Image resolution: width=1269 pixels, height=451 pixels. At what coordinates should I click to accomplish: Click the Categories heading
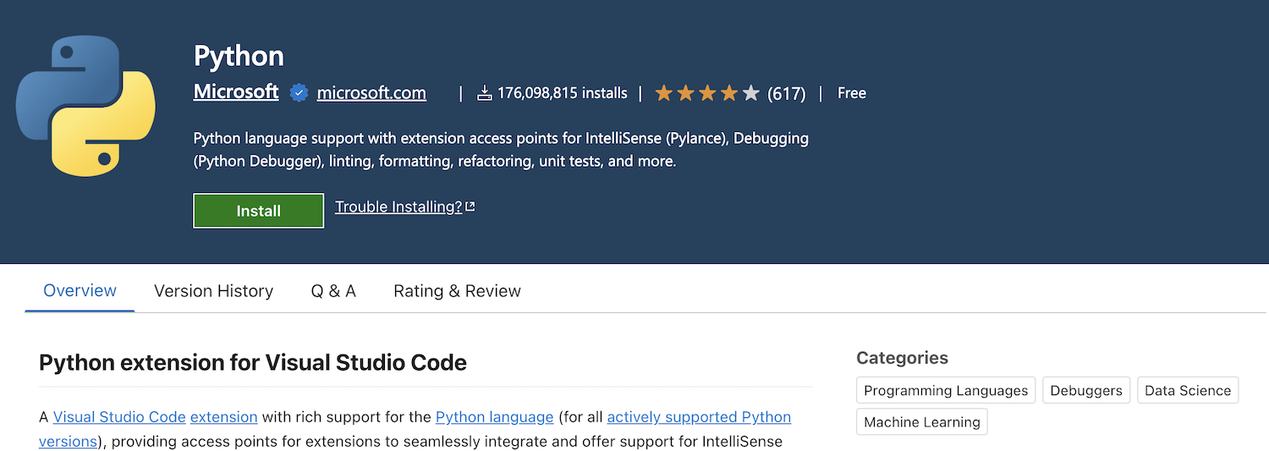902,358
